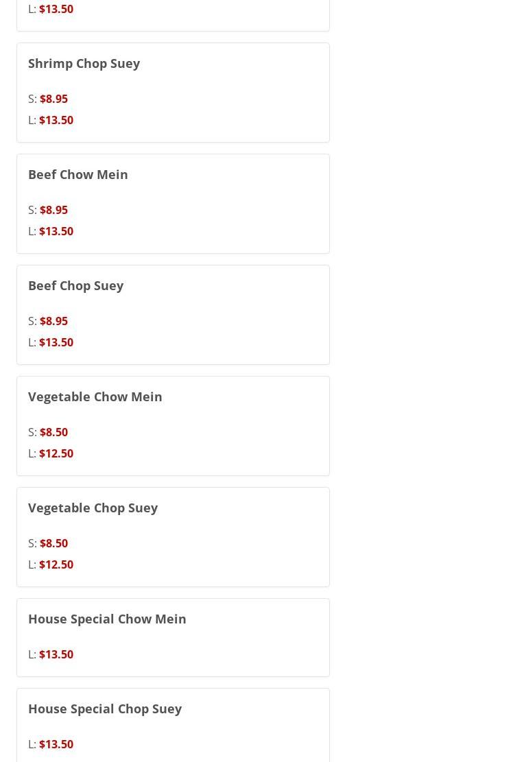The image size is (528, 762).
Task: Select House Special Chow Mein $13.50 price
Action: point(56,654)
